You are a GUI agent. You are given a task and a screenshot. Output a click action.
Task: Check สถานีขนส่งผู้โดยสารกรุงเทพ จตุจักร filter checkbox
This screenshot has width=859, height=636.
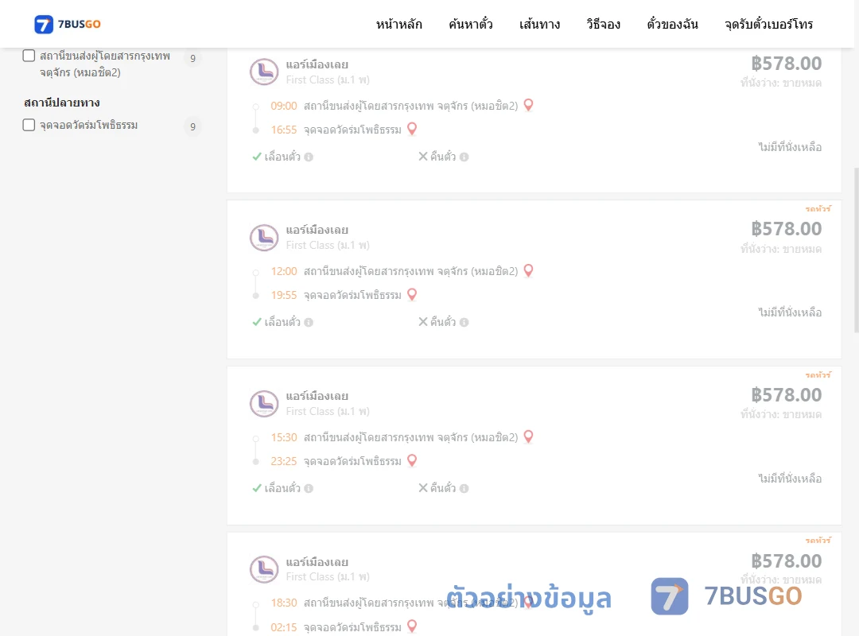pyautogui.click(x=29, y=56)
